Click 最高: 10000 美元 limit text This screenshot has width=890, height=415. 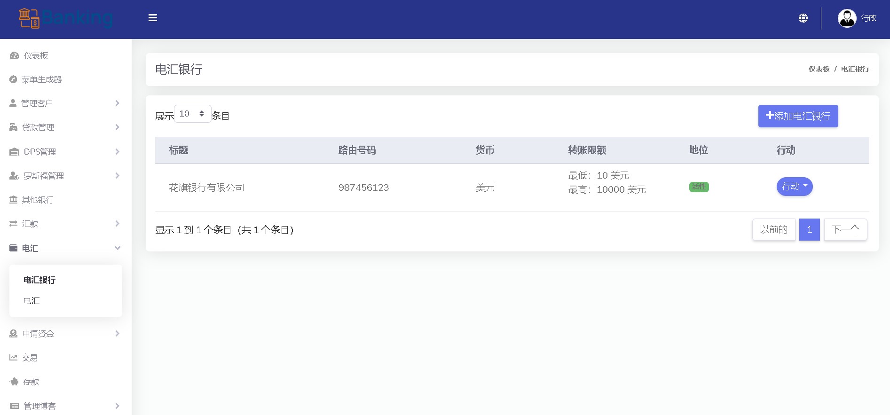pyautogui.click(x=607, y=189)
